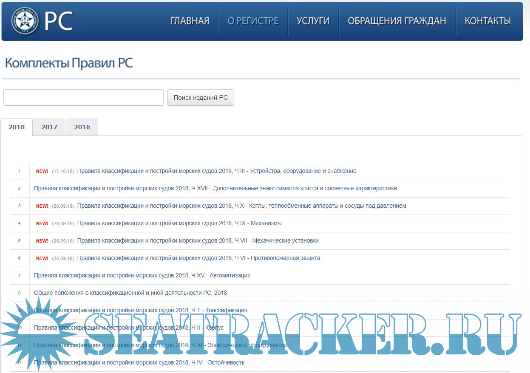This screenshot has height=373, width=530.
Task: Open the Ч IX Механизмы rules link
Action: (x=179, y=223)
